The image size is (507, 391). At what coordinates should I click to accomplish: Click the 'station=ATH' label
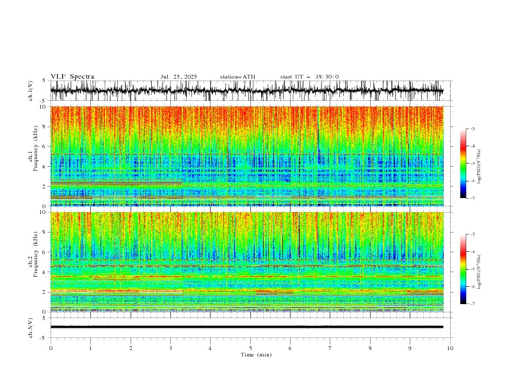[x=237, y=77]
